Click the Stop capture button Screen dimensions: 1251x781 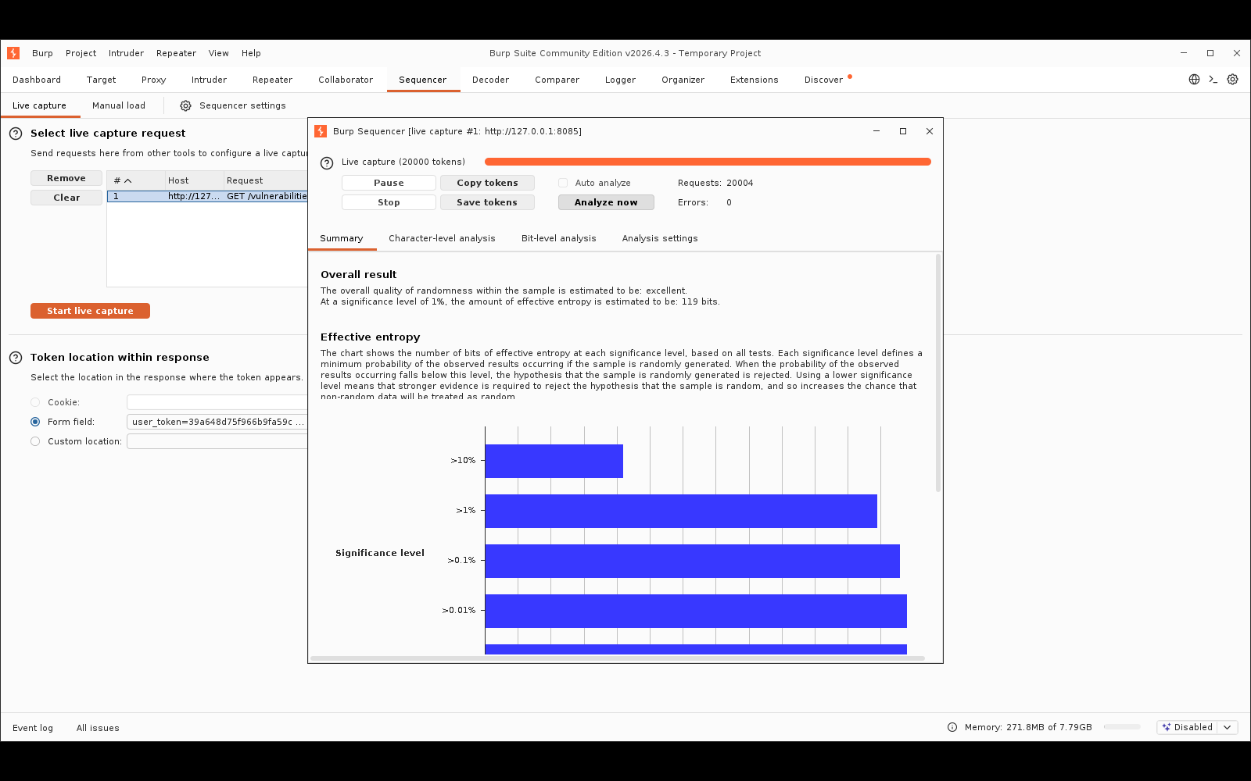click(x=389, y=202)
